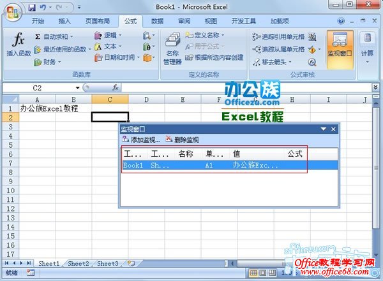Insert new worksheet tab icon
Image resolution: width=383 pixels, height=281 pixels.
131,264
